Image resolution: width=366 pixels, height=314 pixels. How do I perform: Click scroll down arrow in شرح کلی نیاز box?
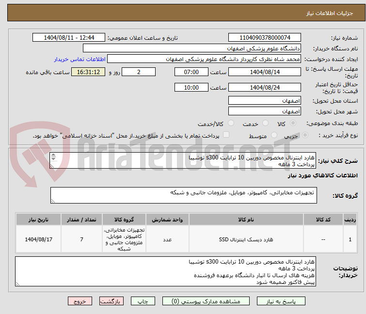(x=53, y=158)
